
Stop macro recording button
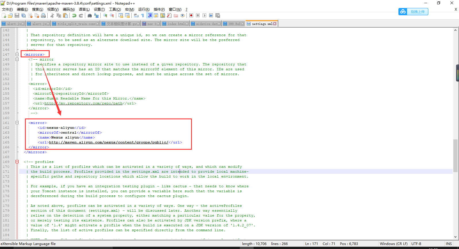(x=198, y=15)
